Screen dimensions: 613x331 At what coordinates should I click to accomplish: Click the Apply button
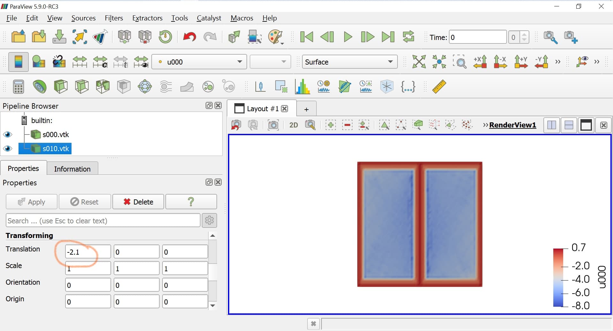[x=32, y=202]
